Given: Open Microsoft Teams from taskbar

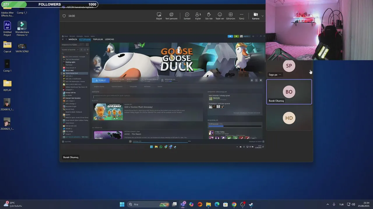Looking at the screenshot, I should pos(183,204).
